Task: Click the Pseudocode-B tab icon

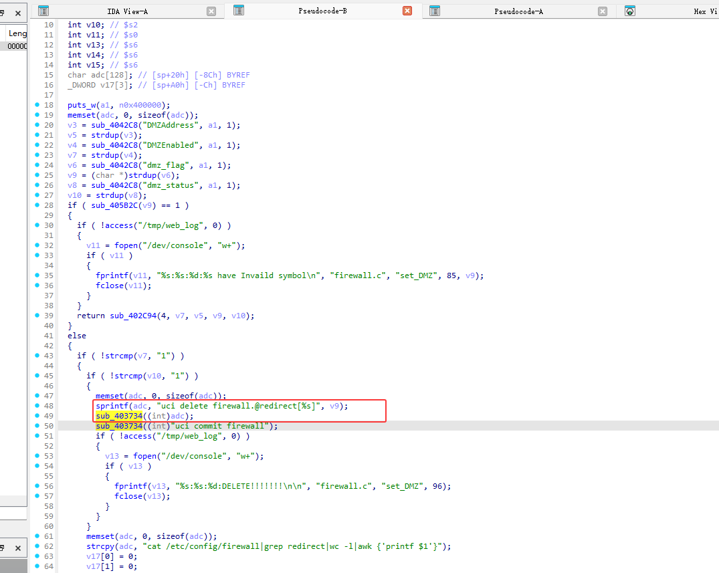Action: point(239,11)
